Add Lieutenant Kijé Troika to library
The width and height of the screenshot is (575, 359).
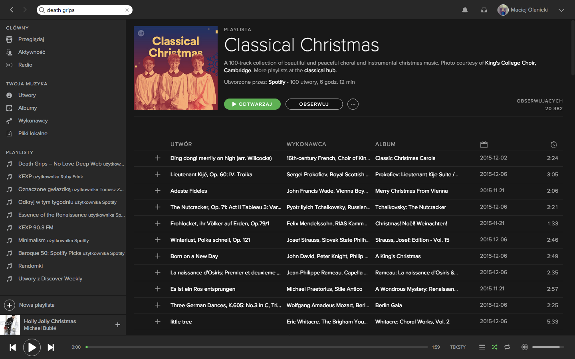click(x=158, y=174)
